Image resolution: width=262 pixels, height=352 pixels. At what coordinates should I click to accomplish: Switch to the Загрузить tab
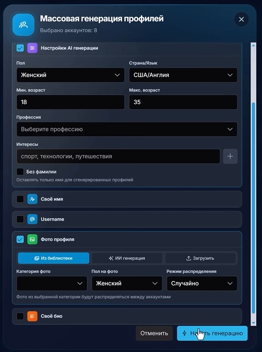tap(201, 258)
